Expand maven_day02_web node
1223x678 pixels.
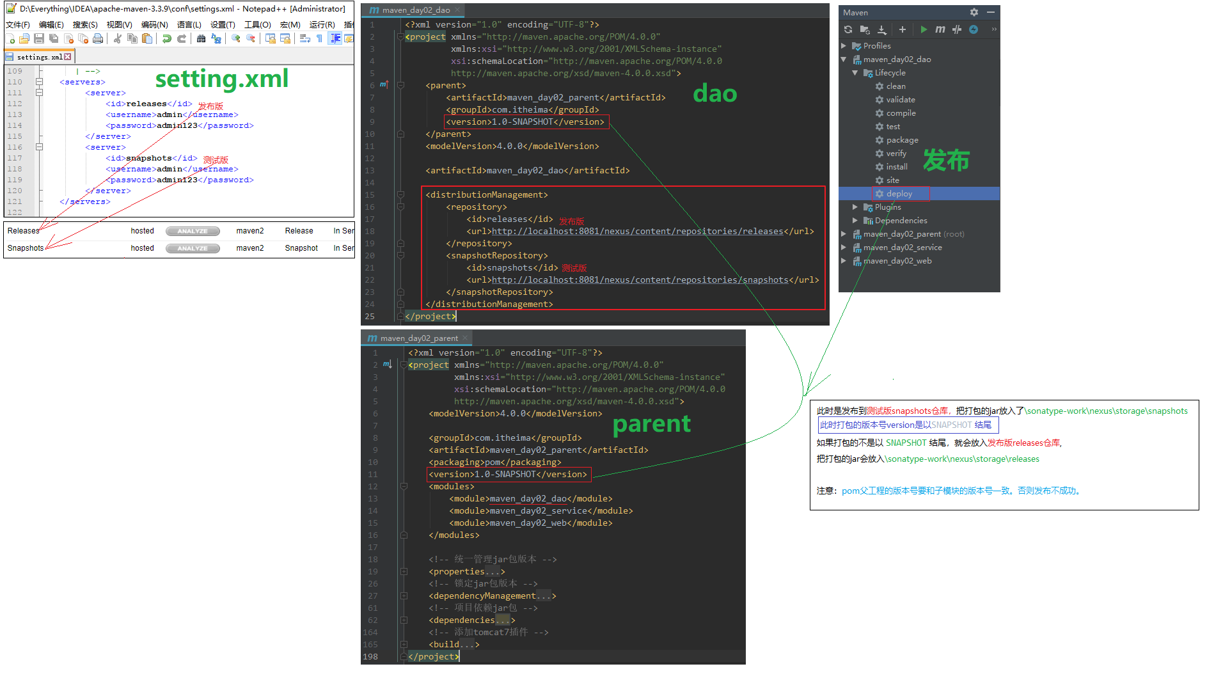[x=844, y=261]
